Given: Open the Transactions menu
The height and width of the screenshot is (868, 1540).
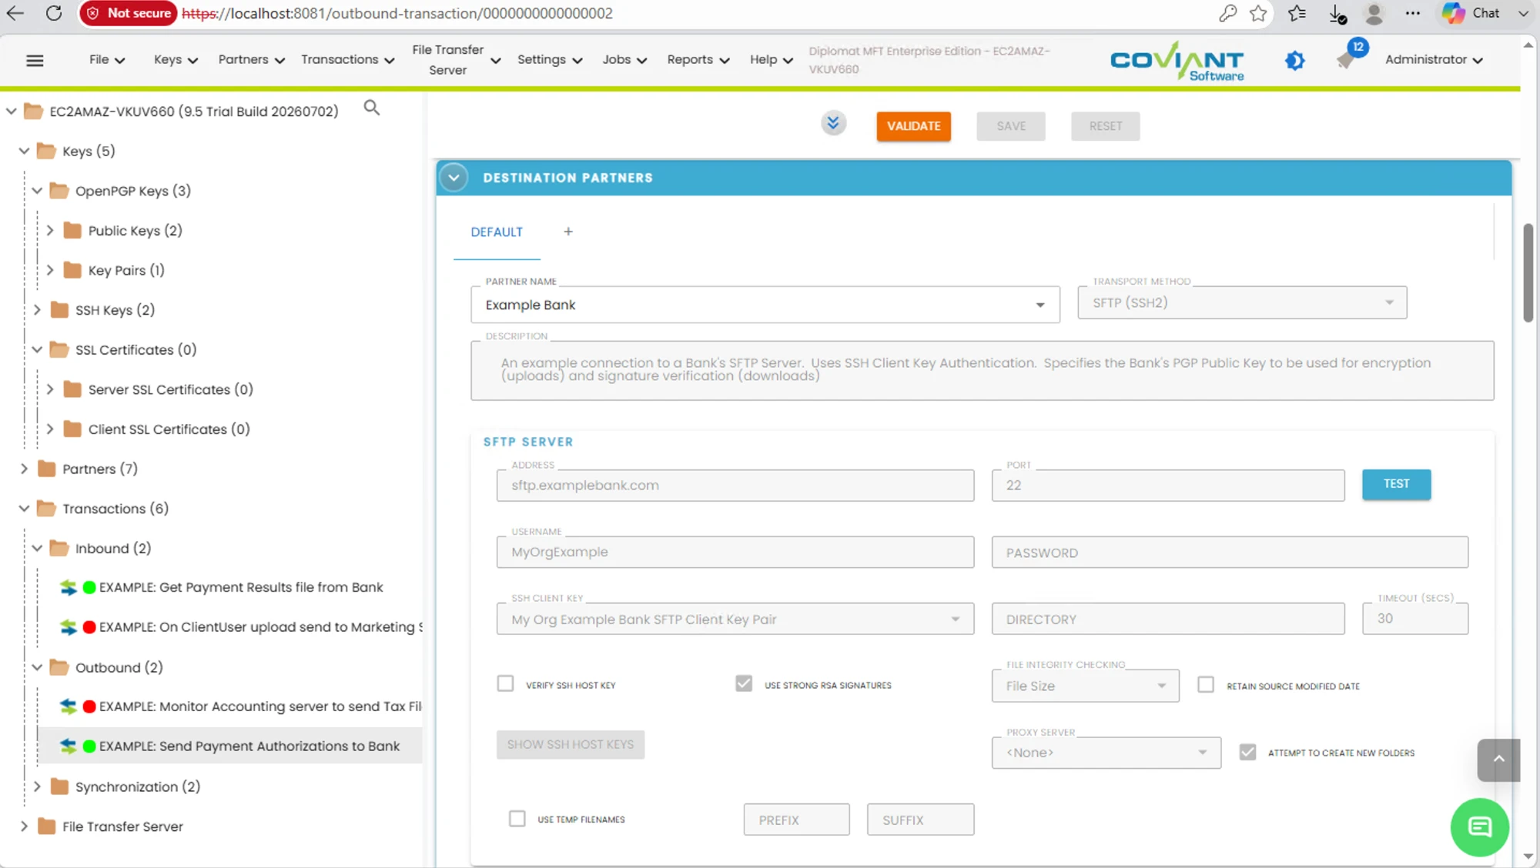Looking at the screenshot, I should (x=347, y=60).
